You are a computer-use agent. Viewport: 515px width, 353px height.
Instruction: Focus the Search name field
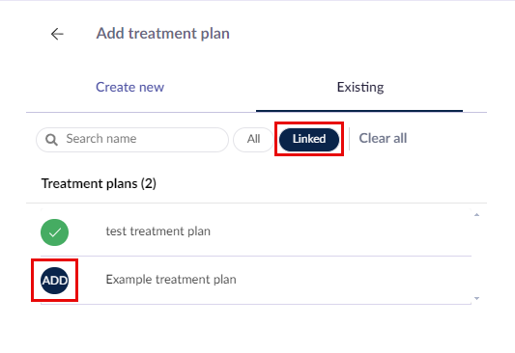click(x=132, y=140)
